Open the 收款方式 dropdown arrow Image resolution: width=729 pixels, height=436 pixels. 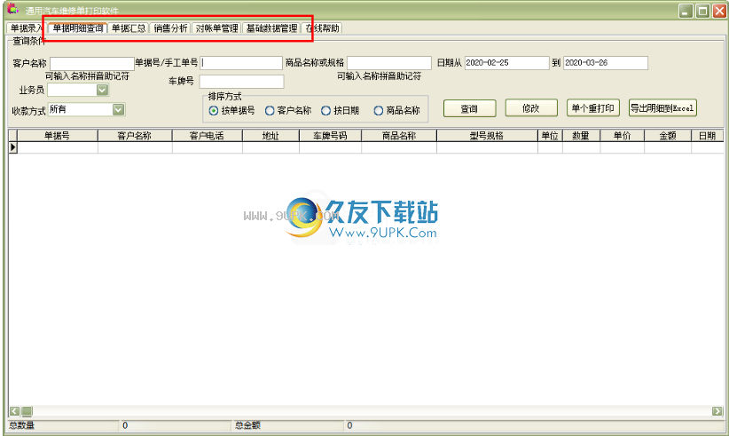(x=119, y=109)
